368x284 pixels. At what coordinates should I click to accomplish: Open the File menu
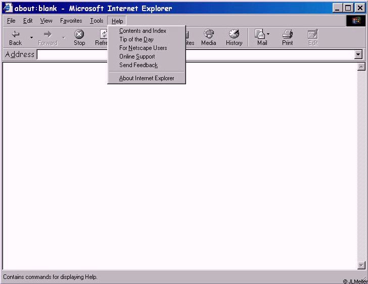click(11, 21)
